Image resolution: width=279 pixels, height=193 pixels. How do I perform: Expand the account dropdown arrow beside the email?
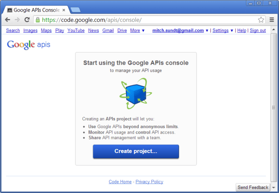[x=207, y=31]
